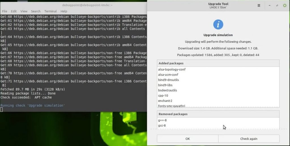Click 'Running check Upgrade simulation' terminal line

(33, 106)
